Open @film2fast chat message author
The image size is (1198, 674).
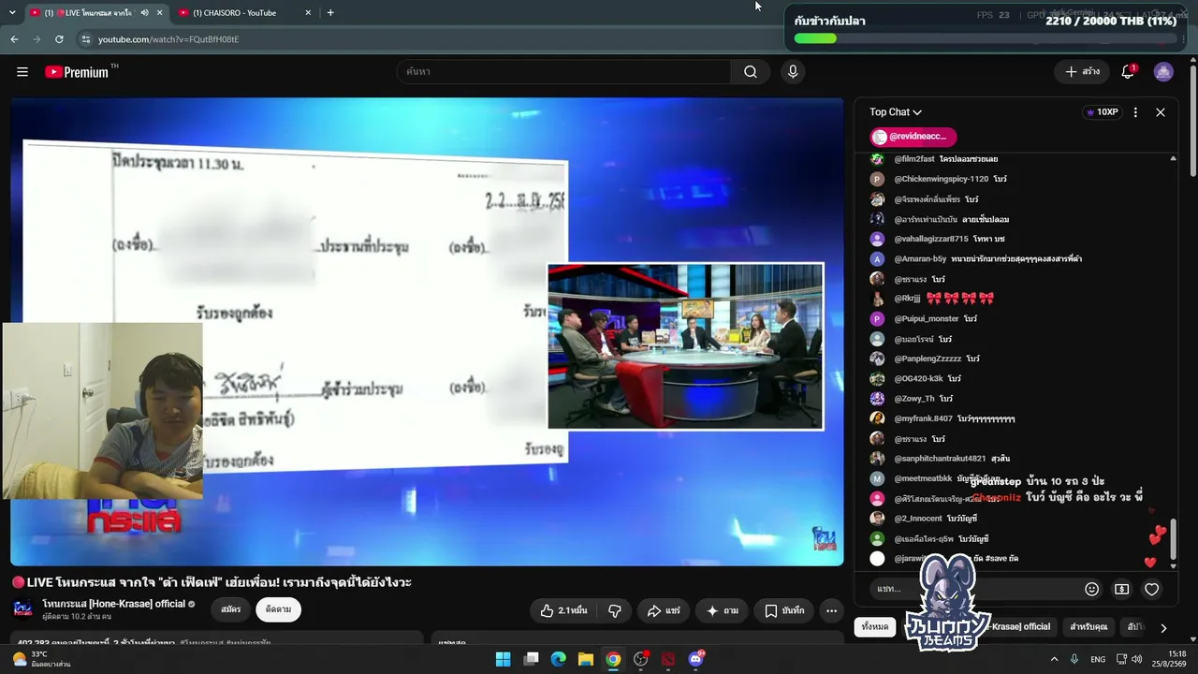point(913,159)
